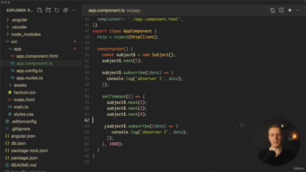Click the TS icon beside app.routes.ts
This screenshot has height=172, width=306.
tap(12, 78)
